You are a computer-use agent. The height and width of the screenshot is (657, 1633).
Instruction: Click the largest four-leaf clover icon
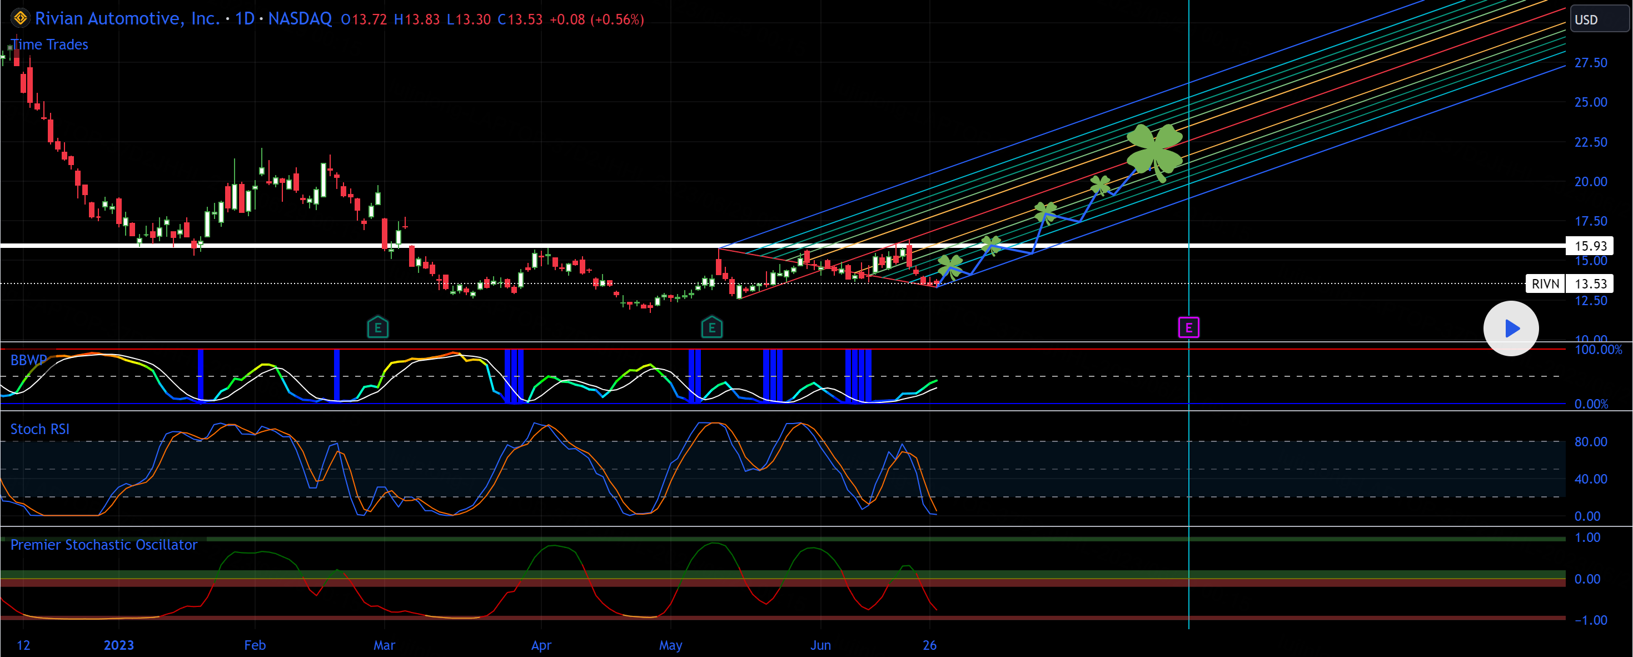tap(1154, 152)
